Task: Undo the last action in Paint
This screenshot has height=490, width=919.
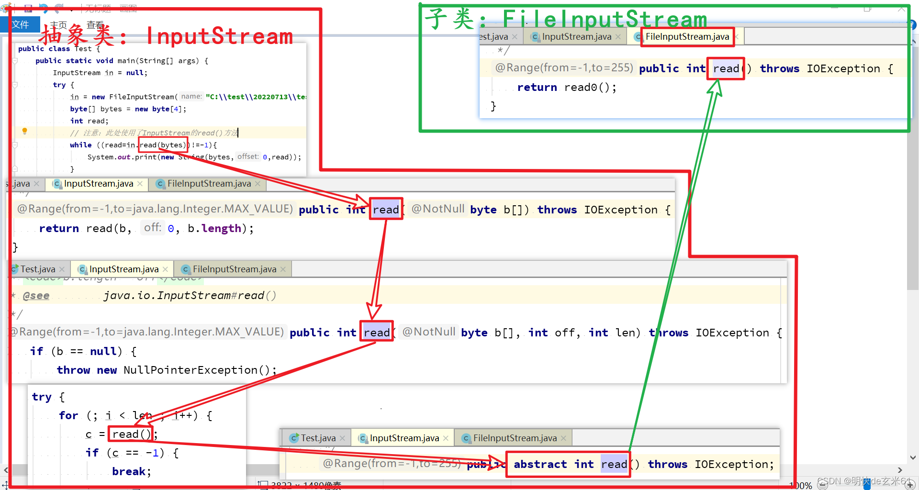Action: 44,8
